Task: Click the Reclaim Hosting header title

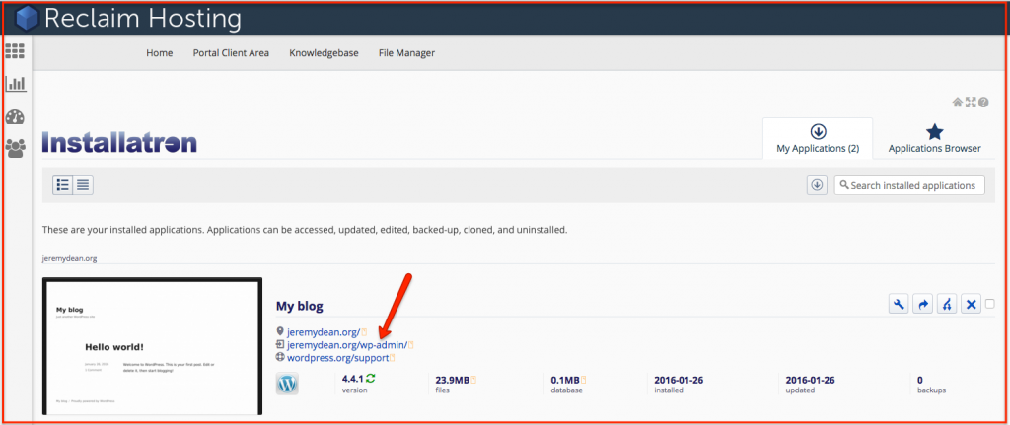Action: point(143,19)
